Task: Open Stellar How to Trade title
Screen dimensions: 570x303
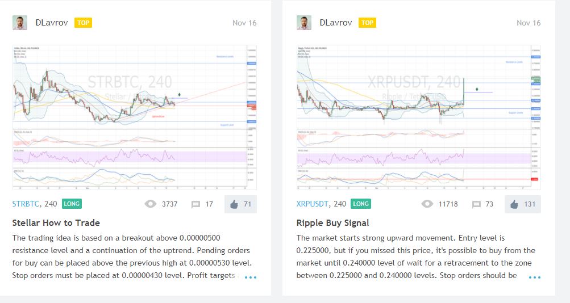Action: (56, 223)
